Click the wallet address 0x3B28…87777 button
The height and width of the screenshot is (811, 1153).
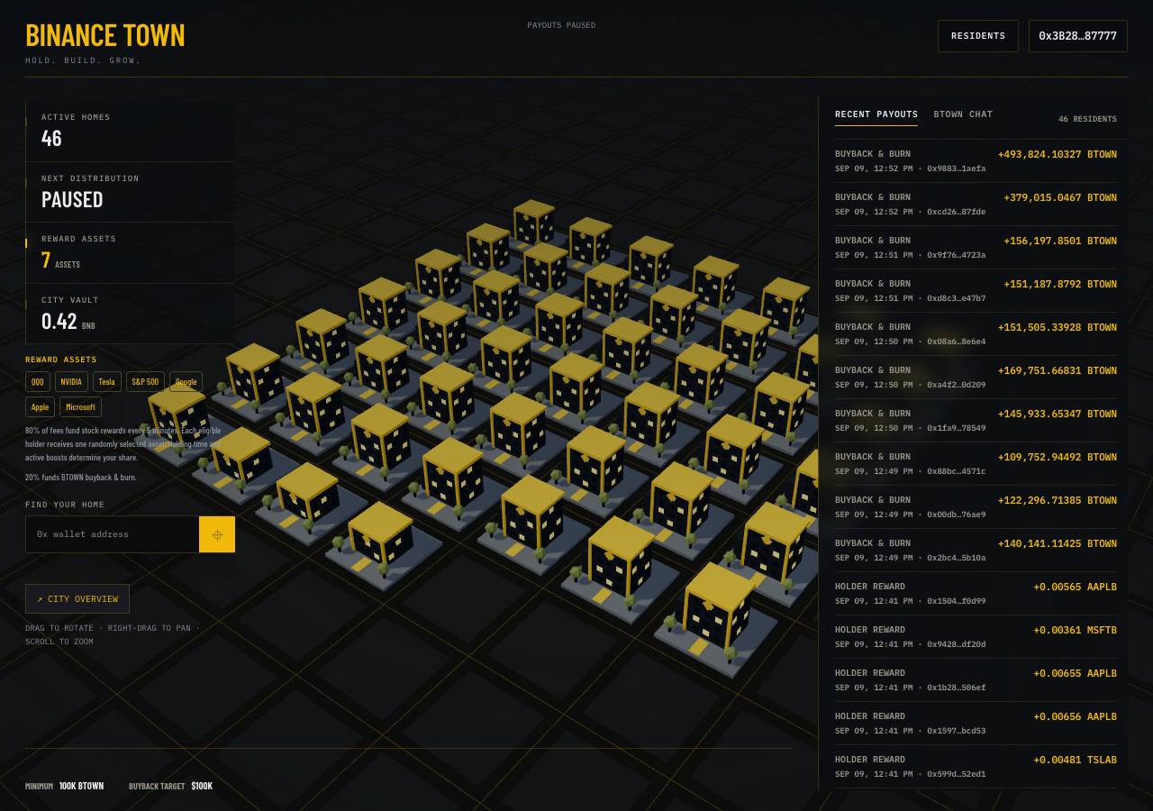point(1078,36)
